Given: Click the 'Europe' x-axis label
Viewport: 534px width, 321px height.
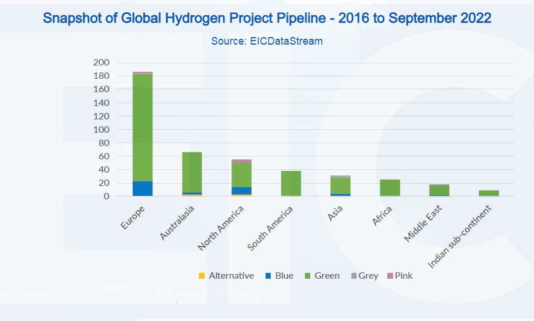Looking at the screenshot, I should pyautogui.click(x=133, y=217).
